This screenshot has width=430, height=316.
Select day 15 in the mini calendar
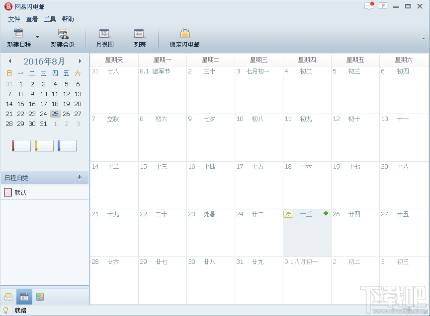click(21, 104)
